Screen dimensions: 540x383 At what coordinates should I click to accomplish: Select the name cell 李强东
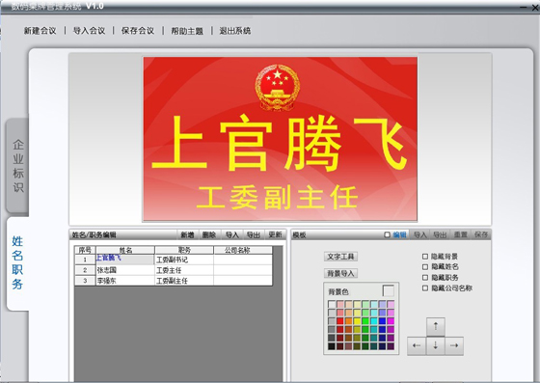124,281
